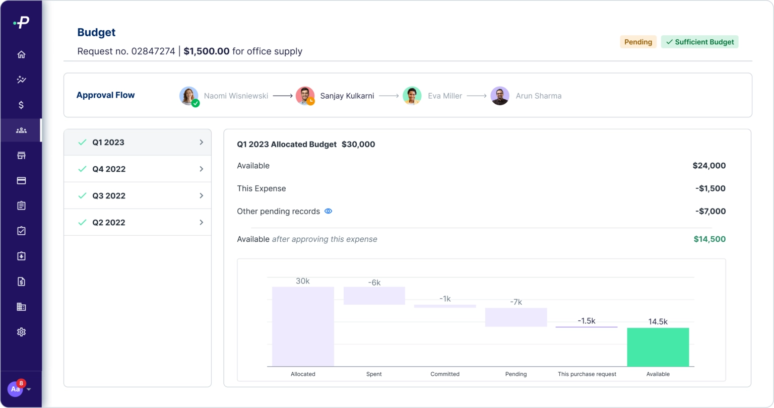
Task: Click the settings gear in sidebar
Action: coord(21,332)
